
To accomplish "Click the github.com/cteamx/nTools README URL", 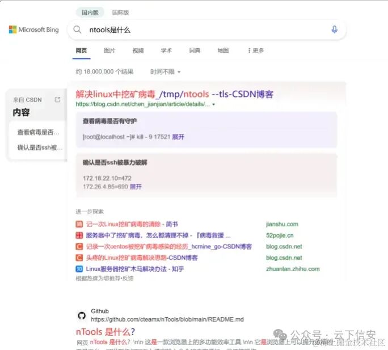I will [x=167, y=319].
